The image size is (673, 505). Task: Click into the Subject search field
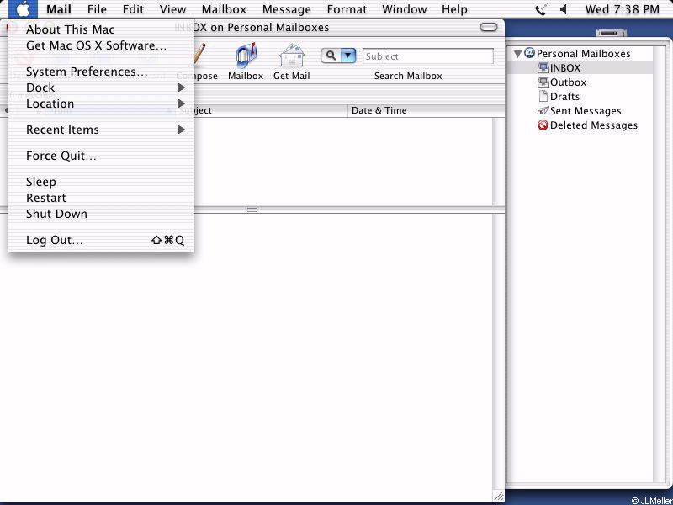(x=428, y=56)
